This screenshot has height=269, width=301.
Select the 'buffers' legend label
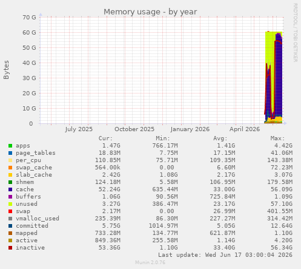click(28, 197)
